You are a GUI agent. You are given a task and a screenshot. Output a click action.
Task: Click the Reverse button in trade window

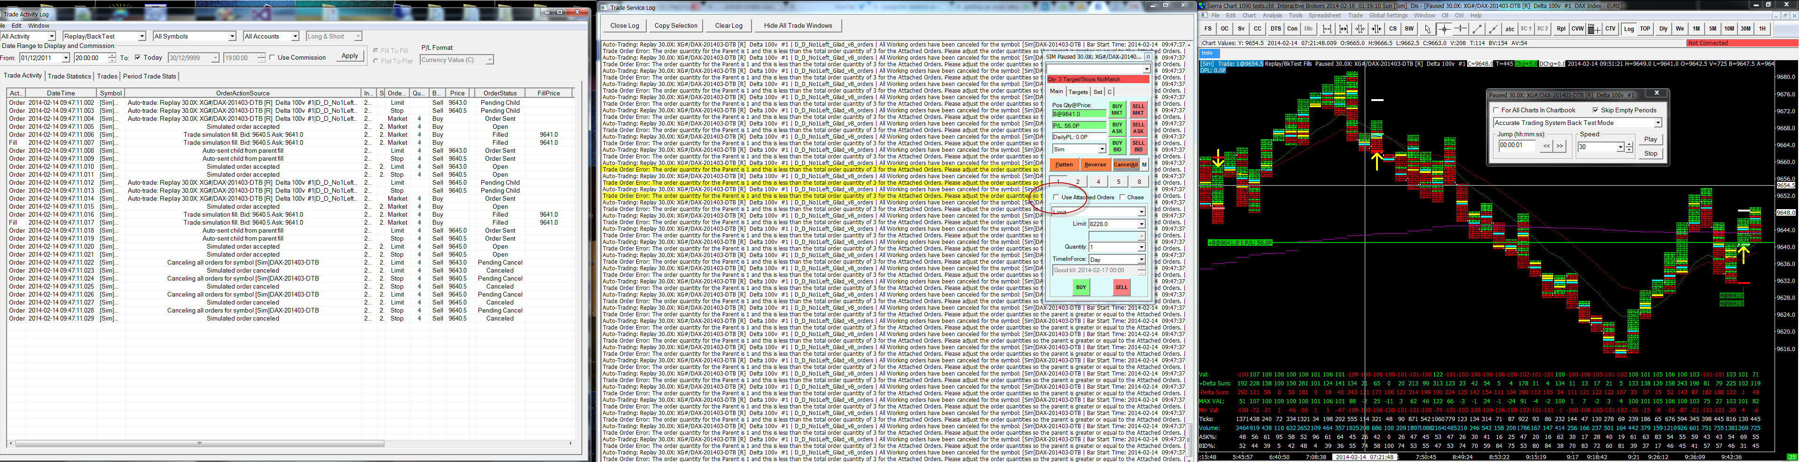click(1095, 165)
